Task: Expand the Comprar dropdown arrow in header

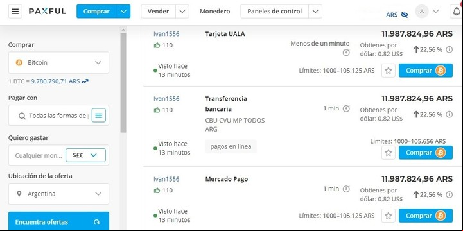Action: point(123,12)
